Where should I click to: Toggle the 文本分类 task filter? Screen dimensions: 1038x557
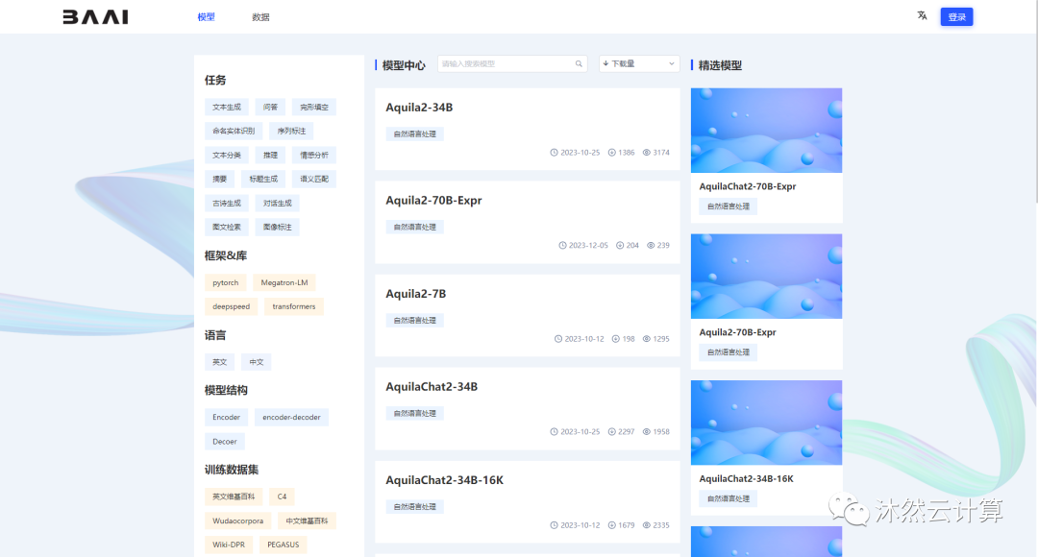click(x=227, y=156)
